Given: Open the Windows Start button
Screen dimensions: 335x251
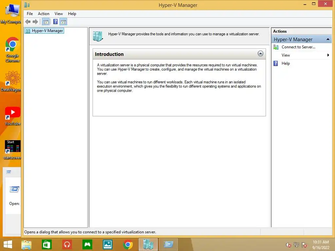Looking at the screenshot, I should tap(8, 244).
